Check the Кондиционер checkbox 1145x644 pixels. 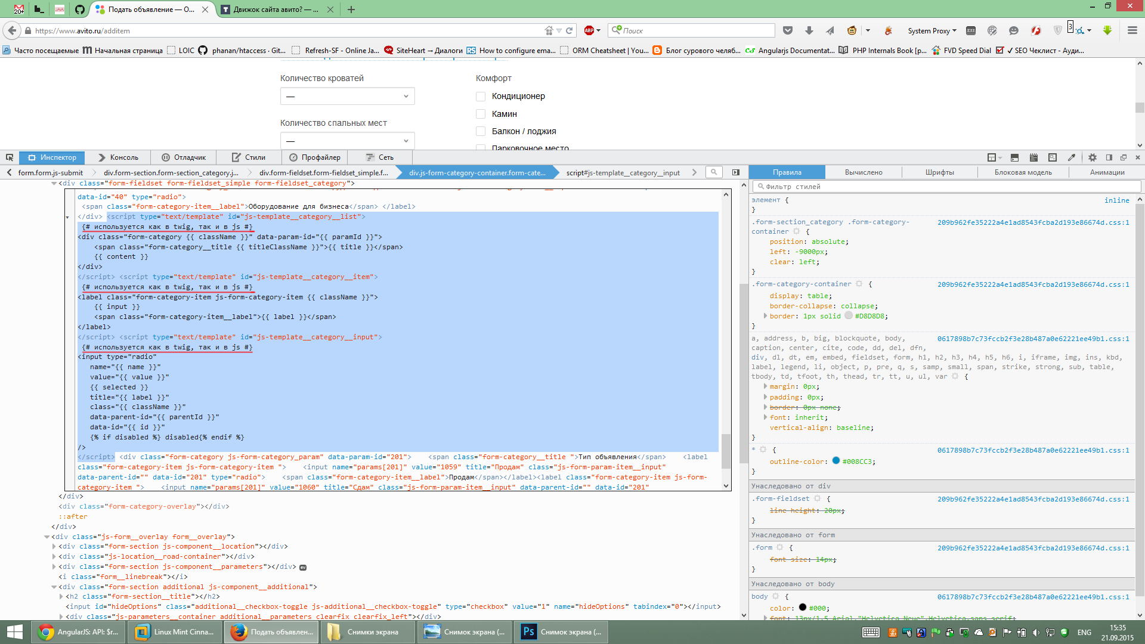(481, 96)
